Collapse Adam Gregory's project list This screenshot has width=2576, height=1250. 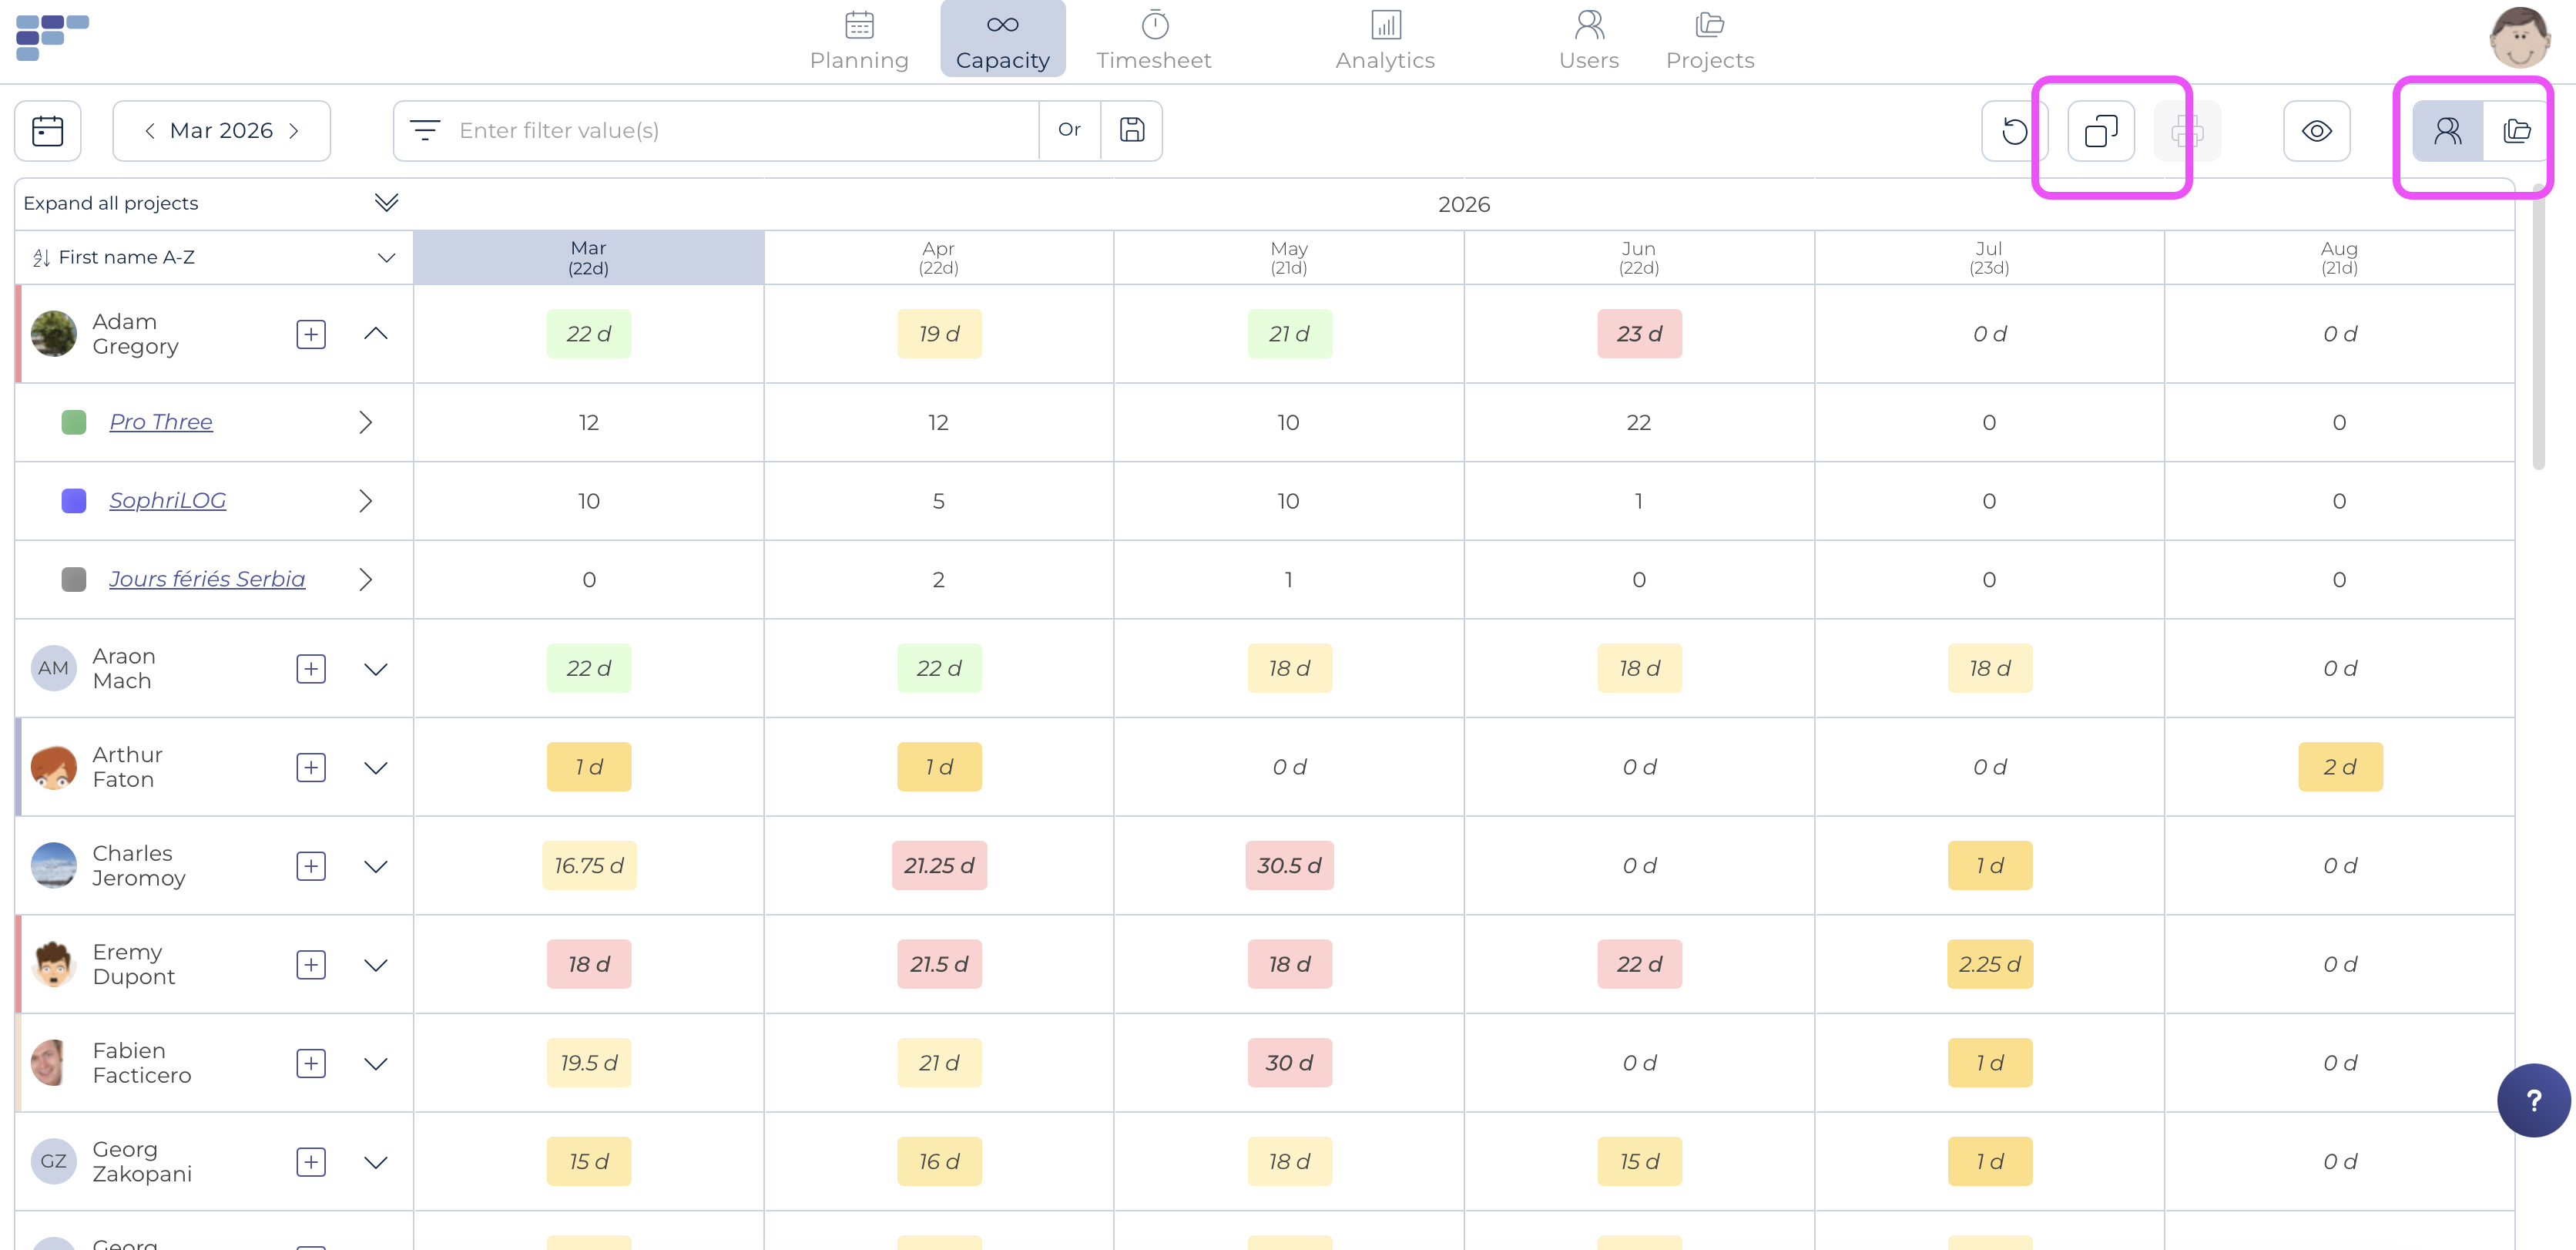pyautogui.click(x=376, y=334)
